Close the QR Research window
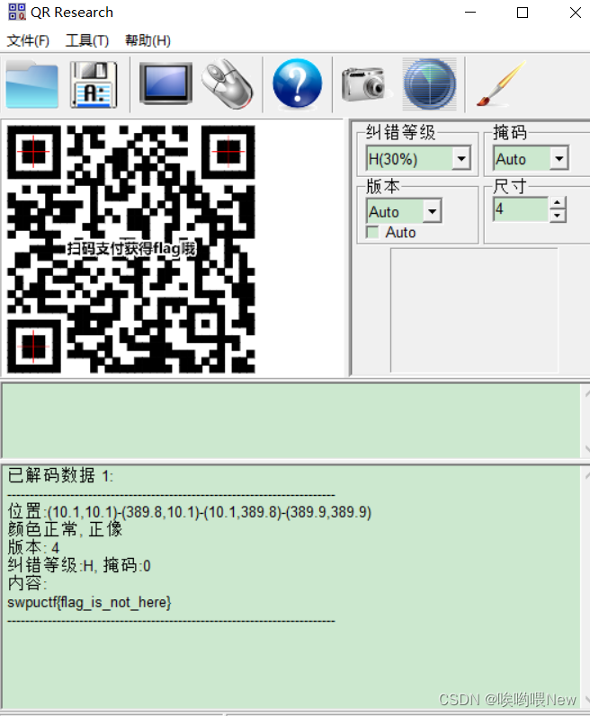The height and width of the screenshot is (716, 590). (576, 13)
